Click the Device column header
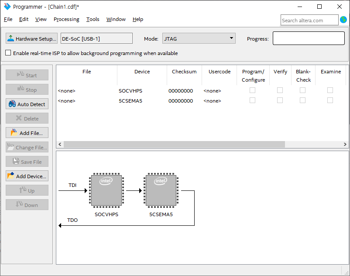Screen dimensions: 350x276 point(142,75)
